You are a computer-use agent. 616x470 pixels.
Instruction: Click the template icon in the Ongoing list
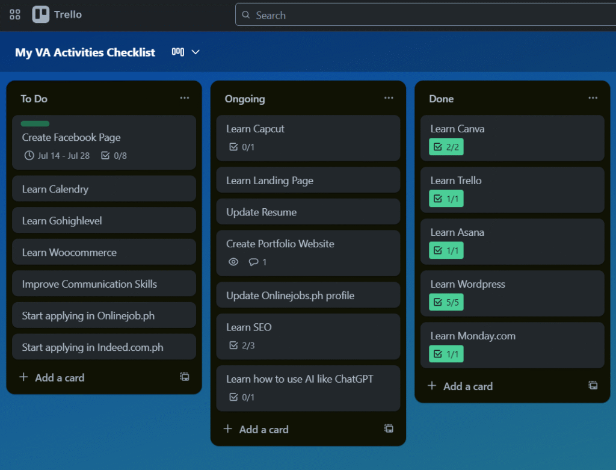tap(389, 428)
